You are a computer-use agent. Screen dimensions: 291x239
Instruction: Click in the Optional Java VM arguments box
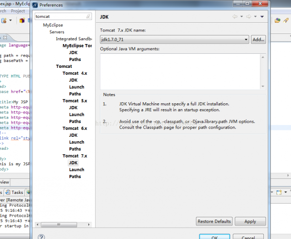[180, 72]
